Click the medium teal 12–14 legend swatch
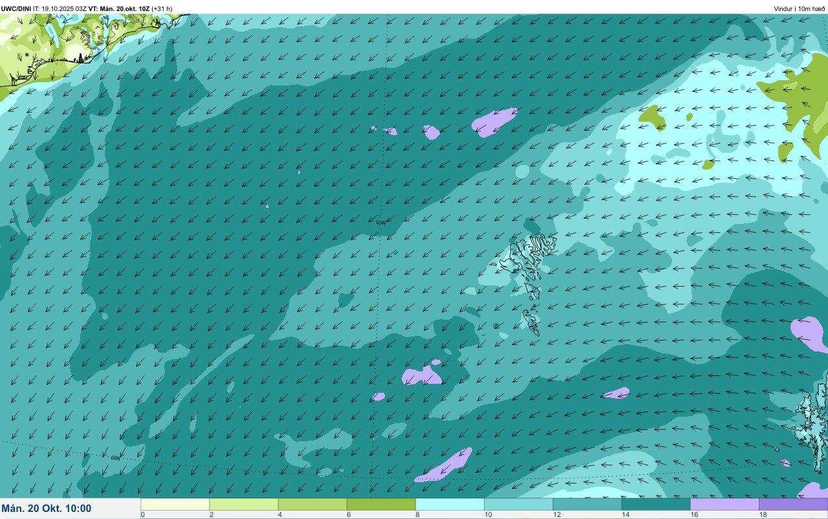Screen dimensions: 828x519 587,504
